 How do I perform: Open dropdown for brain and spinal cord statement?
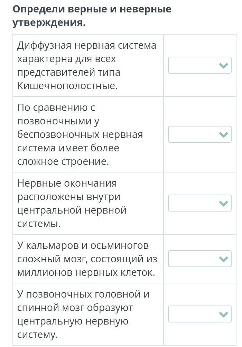[199, 314]
